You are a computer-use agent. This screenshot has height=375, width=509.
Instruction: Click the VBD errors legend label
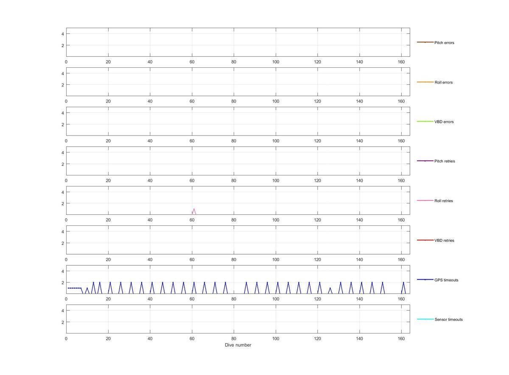tap(444, 122)
